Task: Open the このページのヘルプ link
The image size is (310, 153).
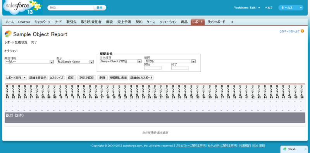Action: 289,31
